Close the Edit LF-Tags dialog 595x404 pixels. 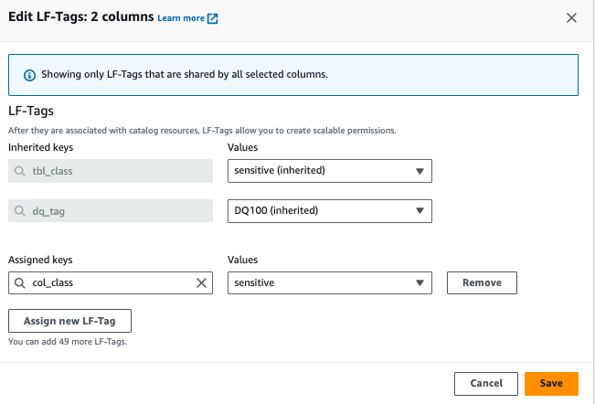(x=572, y=17)
